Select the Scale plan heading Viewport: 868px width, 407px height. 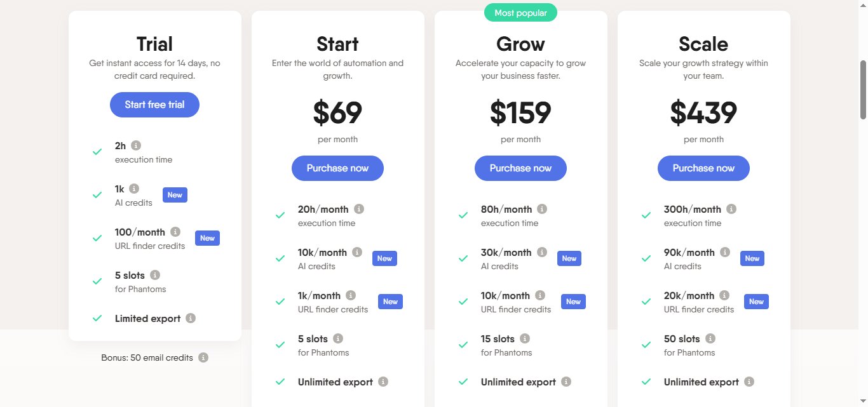(x=703, y=44)
